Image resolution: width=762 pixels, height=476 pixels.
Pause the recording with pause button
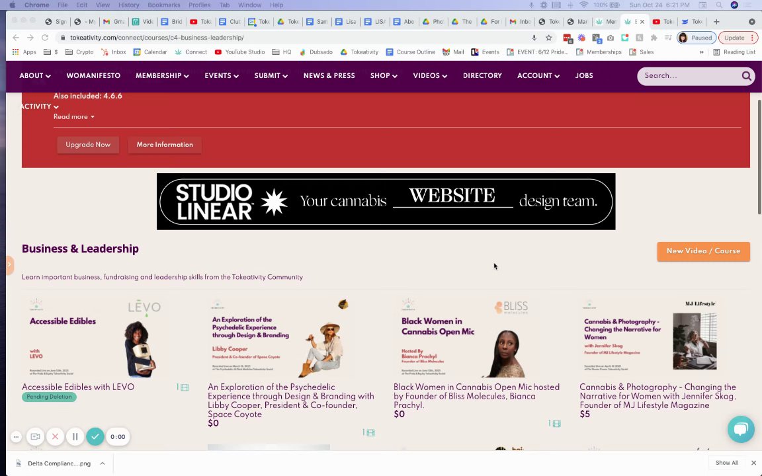(75, 436)
